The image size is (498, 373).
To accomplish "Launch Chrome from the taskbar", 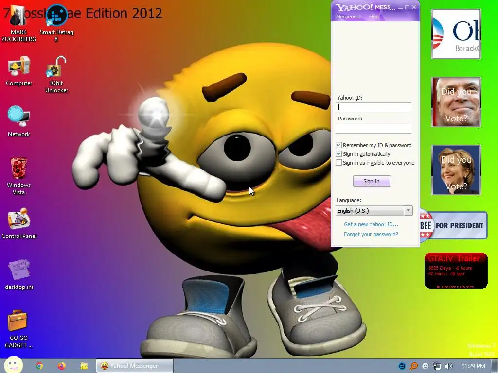I will (39, 366).
